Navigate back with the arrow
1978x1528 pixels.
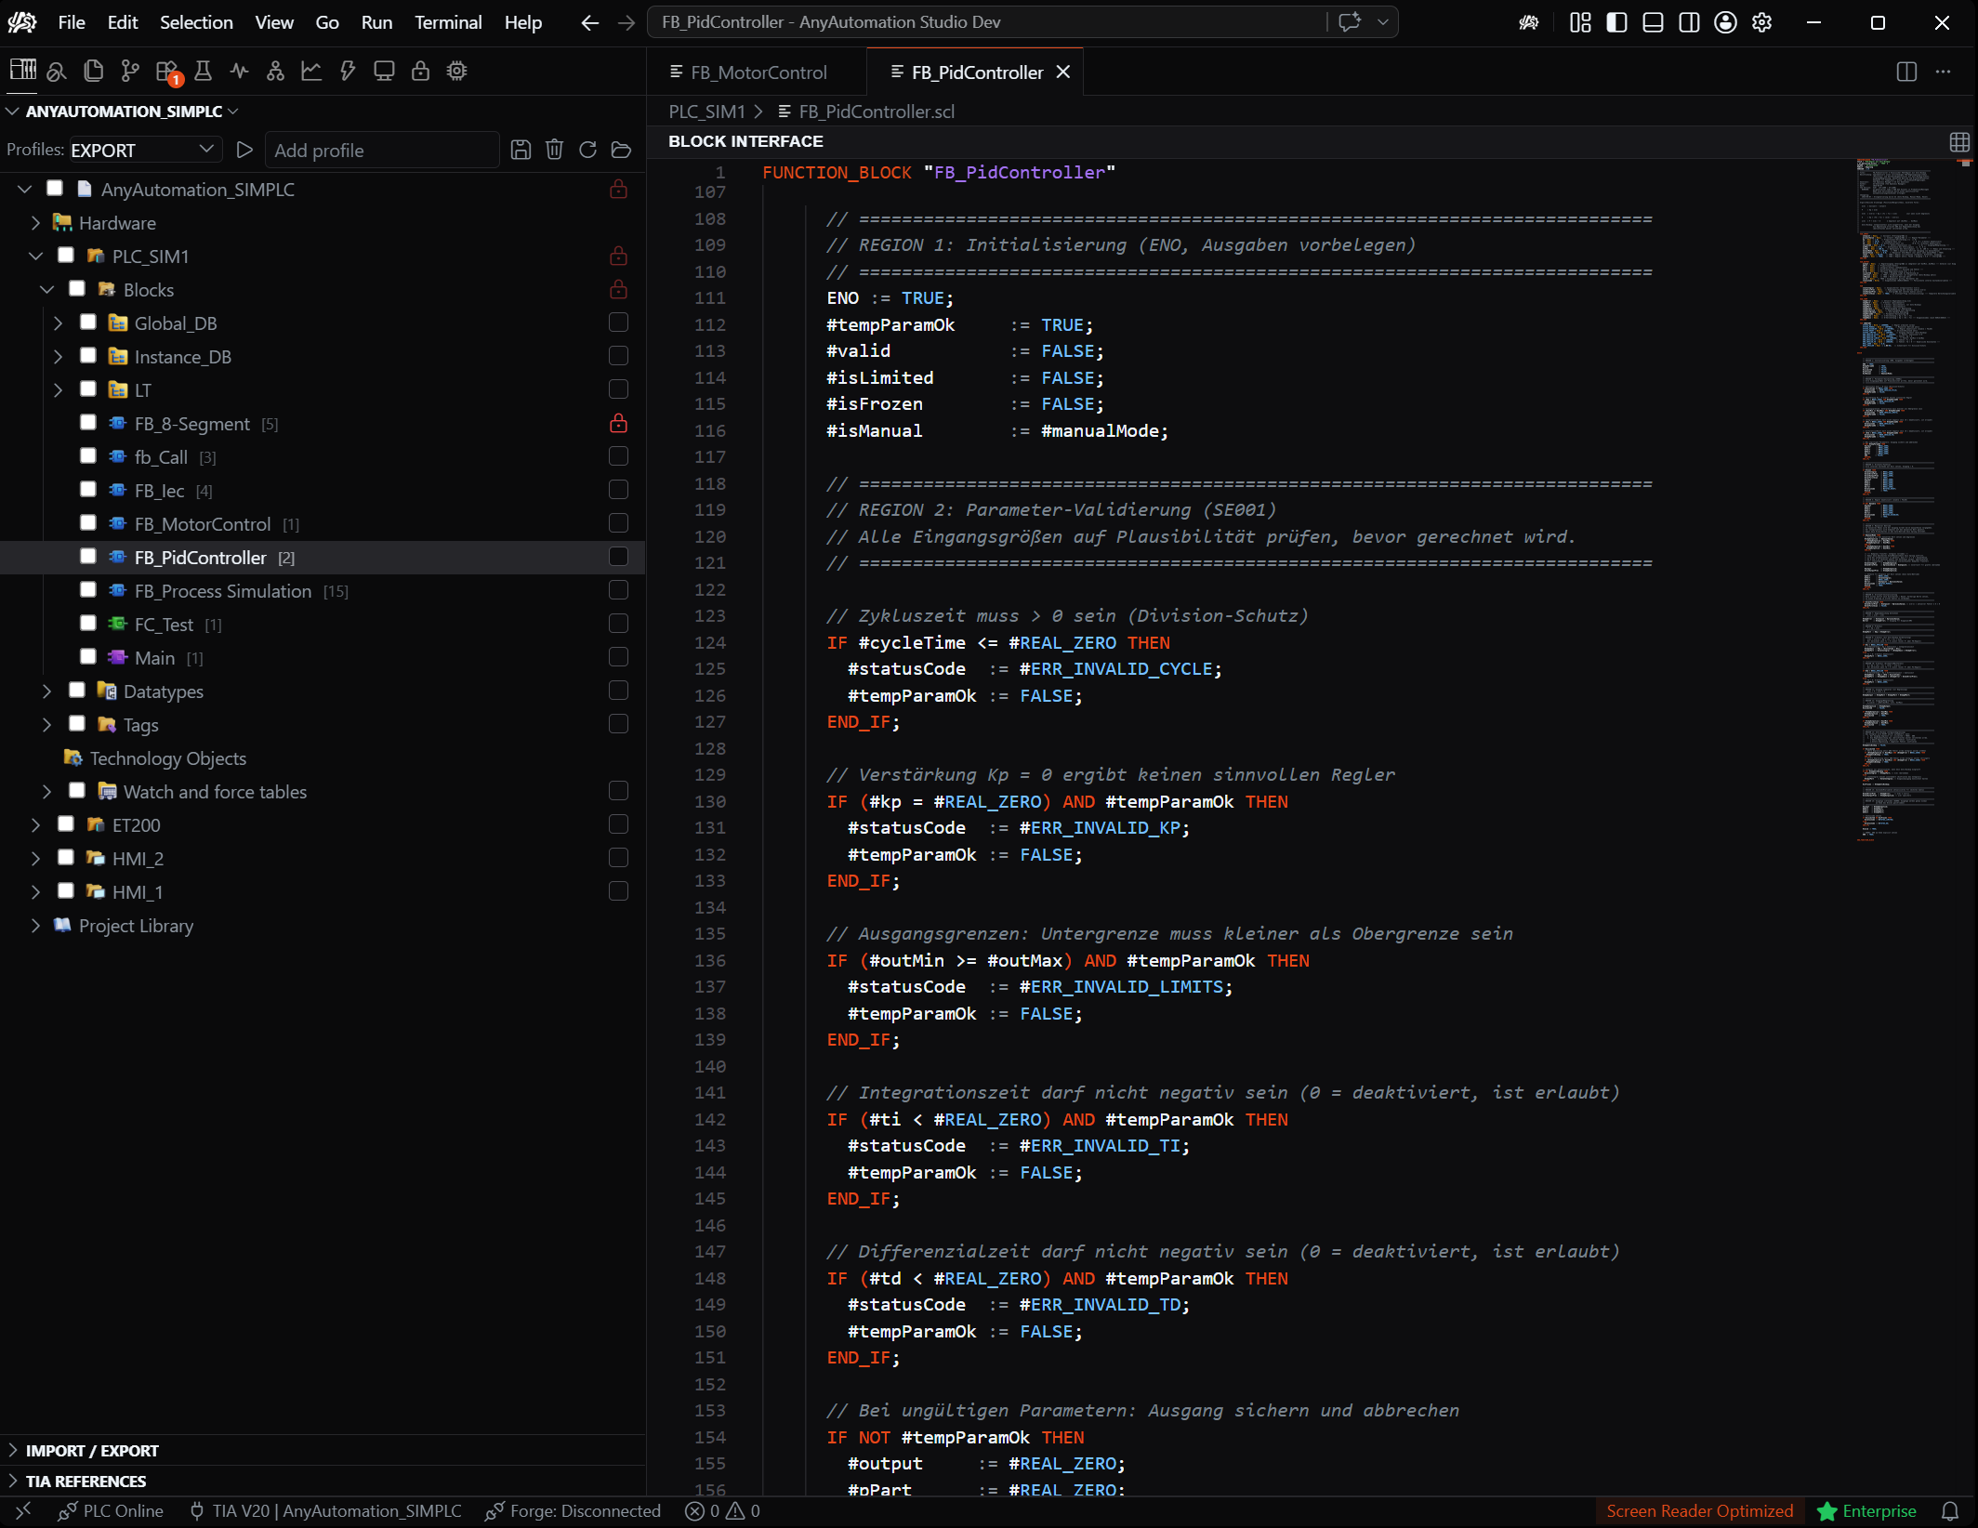(589, 22)
